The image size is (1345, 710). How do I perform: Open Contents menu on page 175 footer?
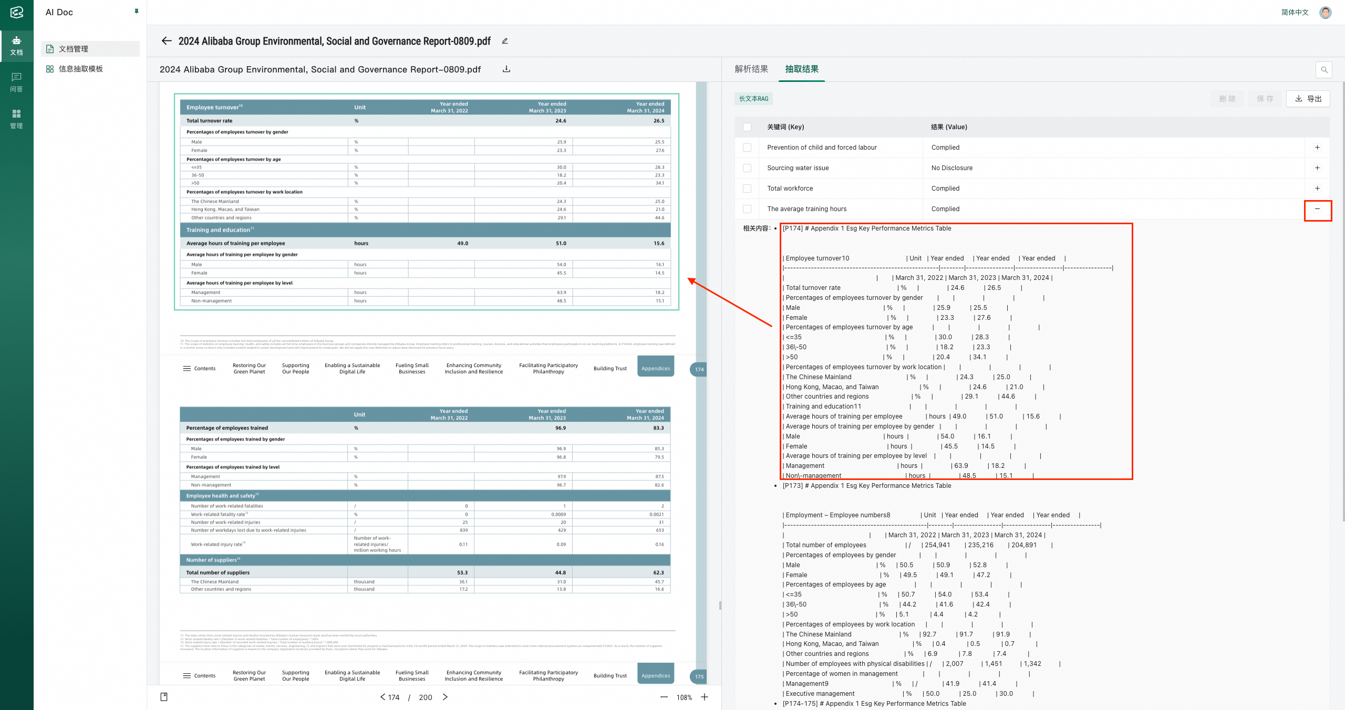coord(199,675)
